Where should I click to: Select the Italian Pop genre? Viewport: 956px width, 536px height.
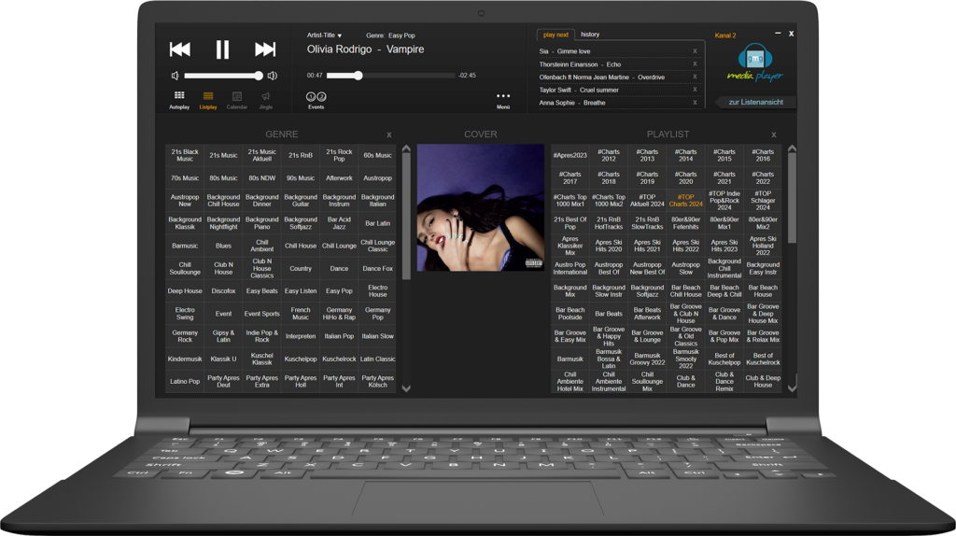pyautogui.click(x=339, y=336)
